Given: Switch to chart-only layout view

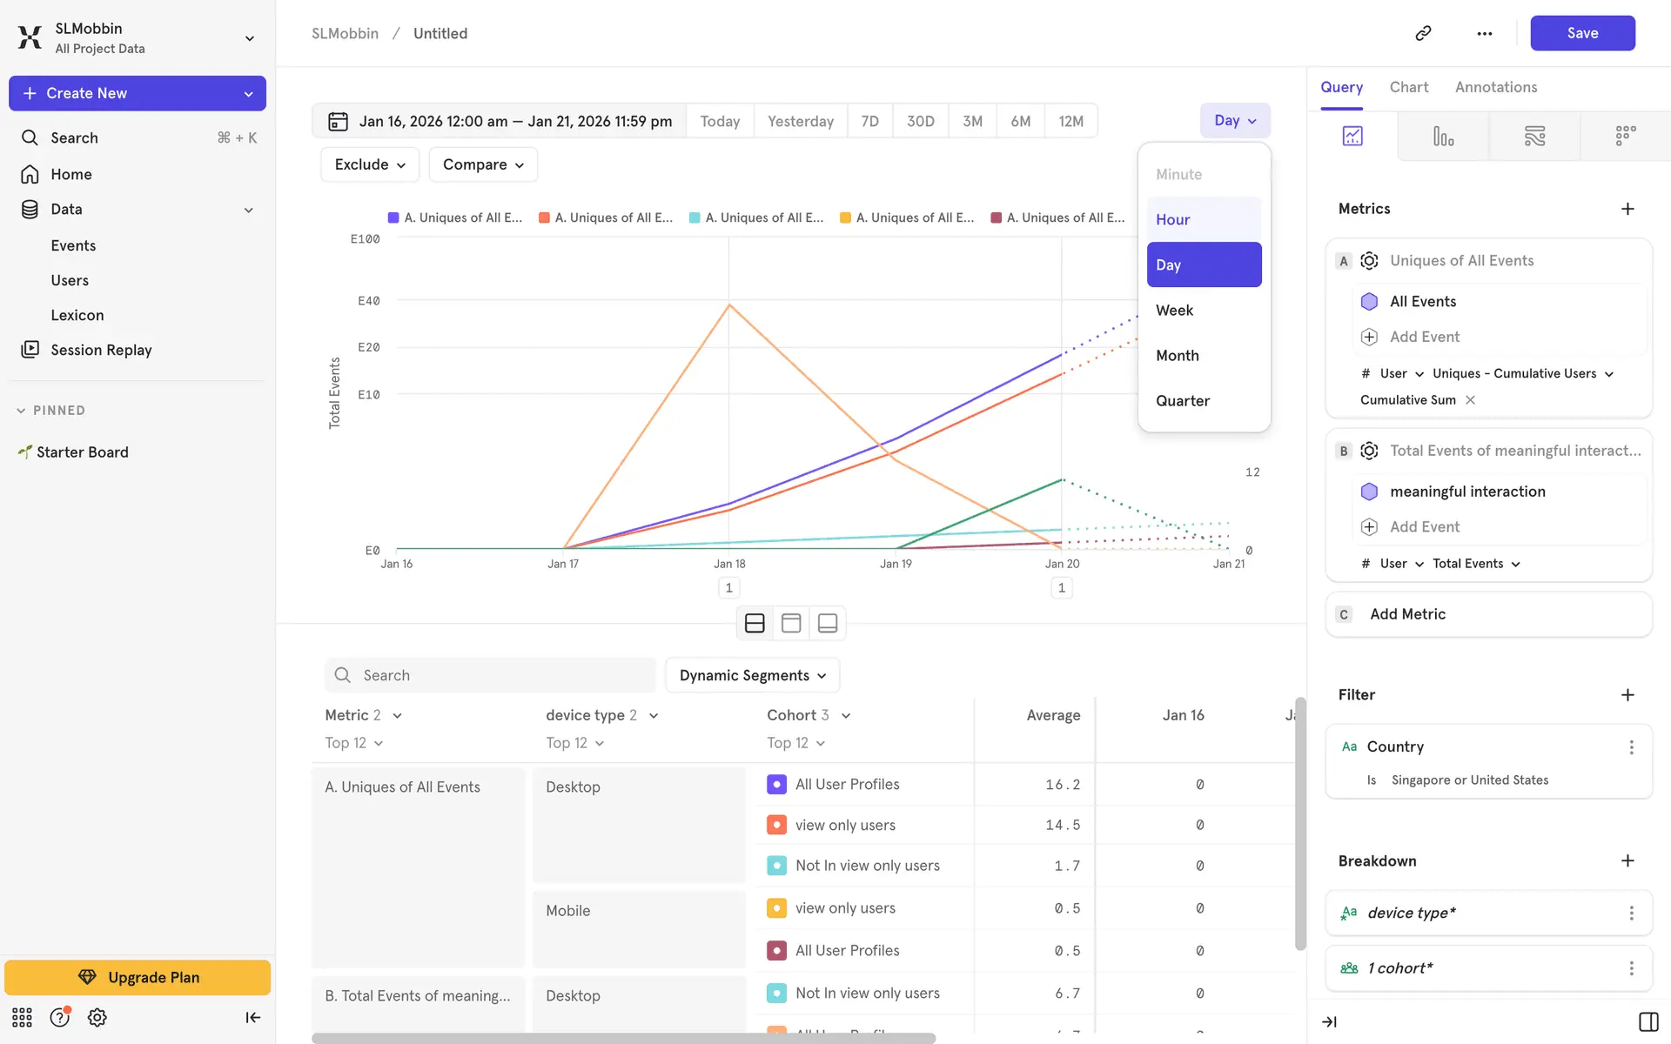Looking at the screenshot, I should coord(828,623).
